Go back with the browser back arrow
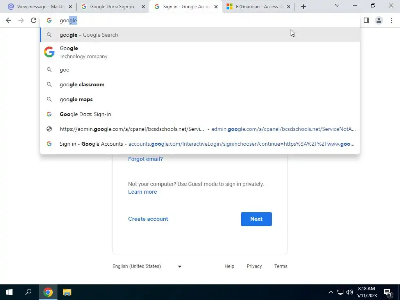Viewport: 400px width, 300px height. [x=9, y=20]
